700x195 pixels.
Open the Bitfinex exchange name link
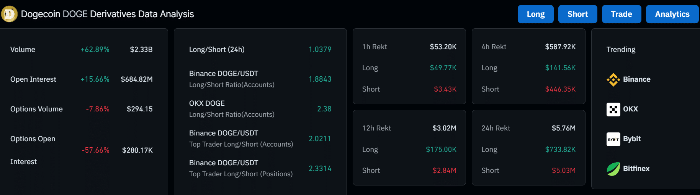point(636,169)
